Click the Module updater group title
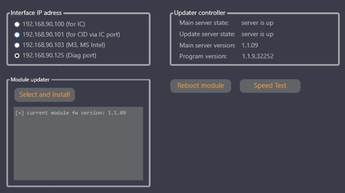 click(x=30, y=80)
